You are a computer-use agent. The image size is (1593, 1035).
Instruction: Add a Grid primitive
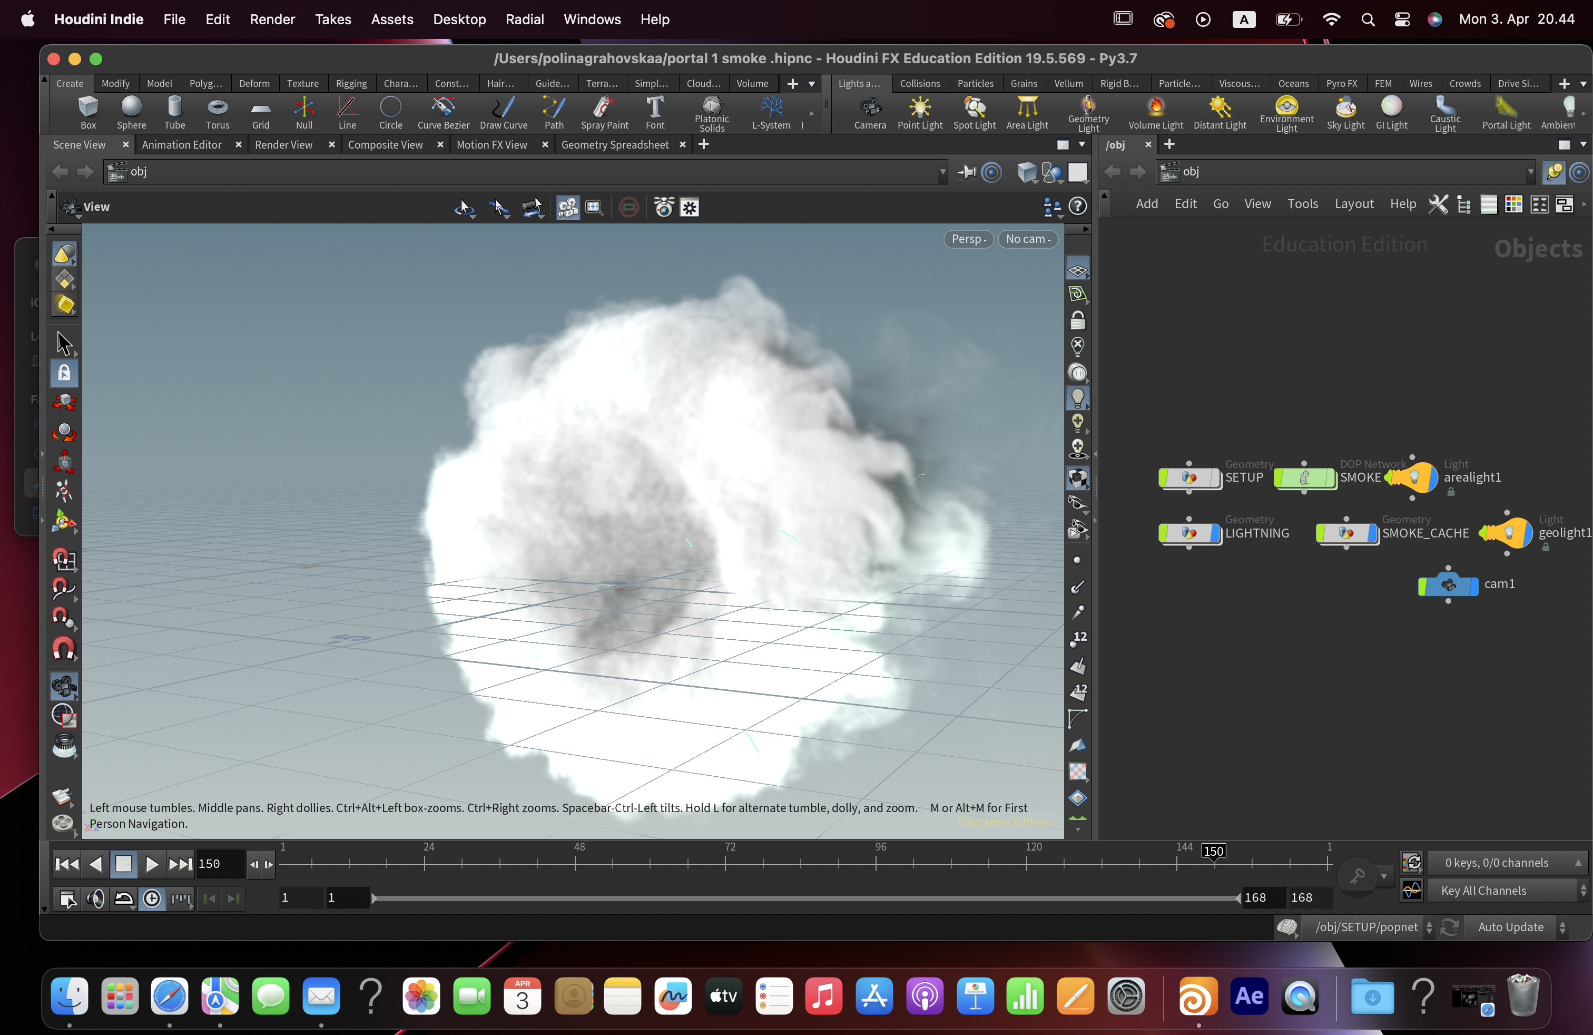tap(260, 112)
